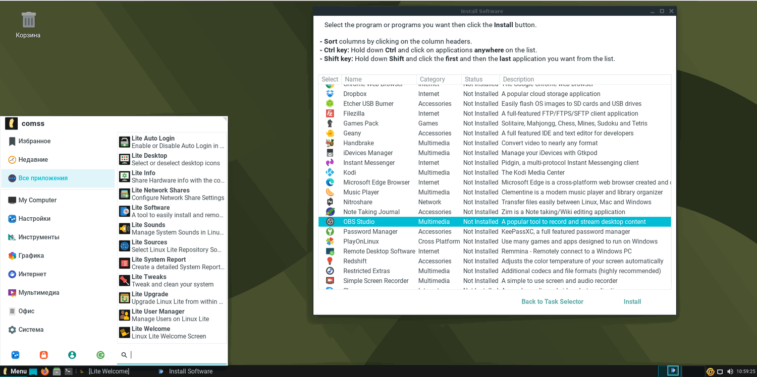Sort by the Description column header
This screenshot has width=757, height=377.
coord(585,79)
